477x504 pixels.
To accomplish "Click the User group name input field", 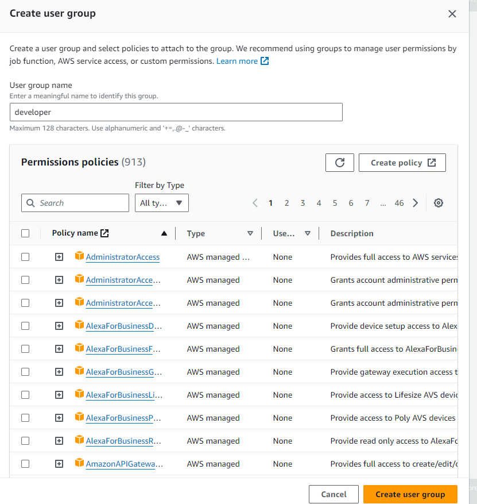I will [176, 112].
